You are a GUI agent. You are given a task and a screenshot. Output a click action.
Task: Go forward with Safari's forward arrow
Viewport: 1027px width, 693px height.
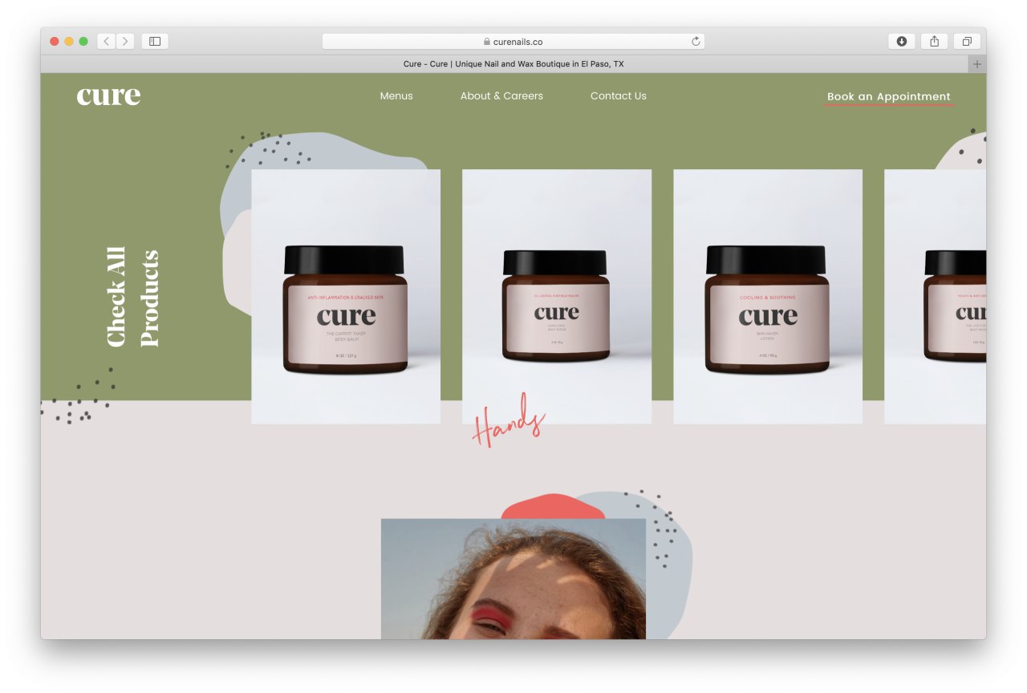pos(125,41)
